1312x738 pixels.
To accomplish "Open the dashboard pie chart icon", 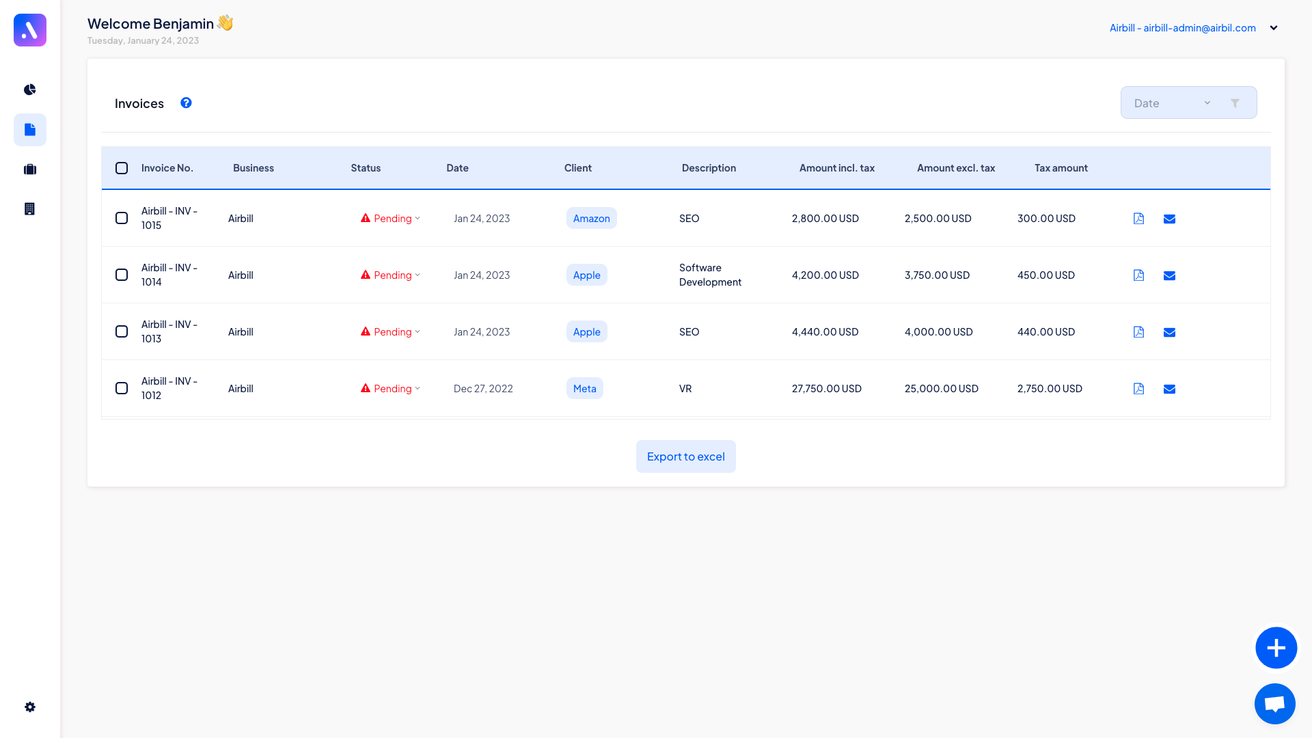I will pyautogui.click(x=30, y=90).
